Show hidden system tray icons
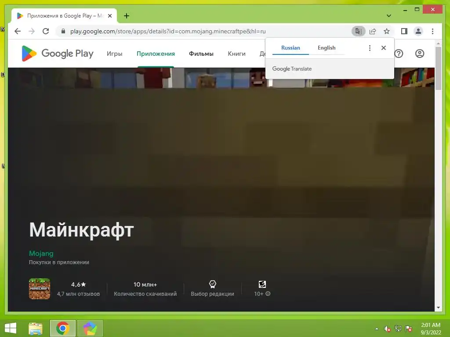This screenshot has height=337, width=450. pos(377,329)
